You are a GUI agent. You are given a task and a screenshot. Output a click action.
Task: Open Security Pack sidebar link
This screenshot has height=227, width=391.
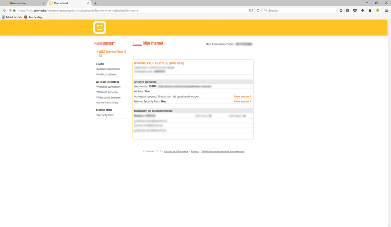(106, 115)
